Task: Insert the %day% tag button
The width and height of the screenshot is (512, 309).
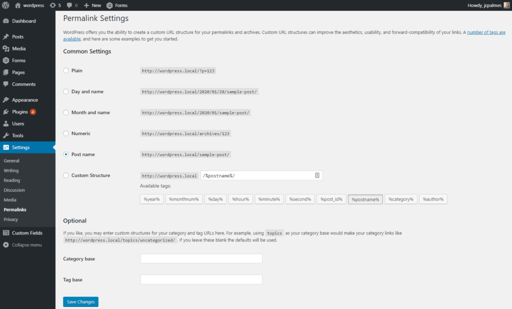Action: coord(215,199)
